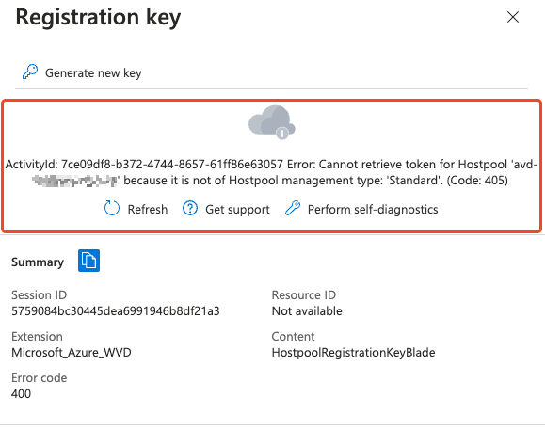Image resolution: width=545 pixels, height=429 pixels.
Task: Open the Get support link
Action: click(x=237, y=210)
